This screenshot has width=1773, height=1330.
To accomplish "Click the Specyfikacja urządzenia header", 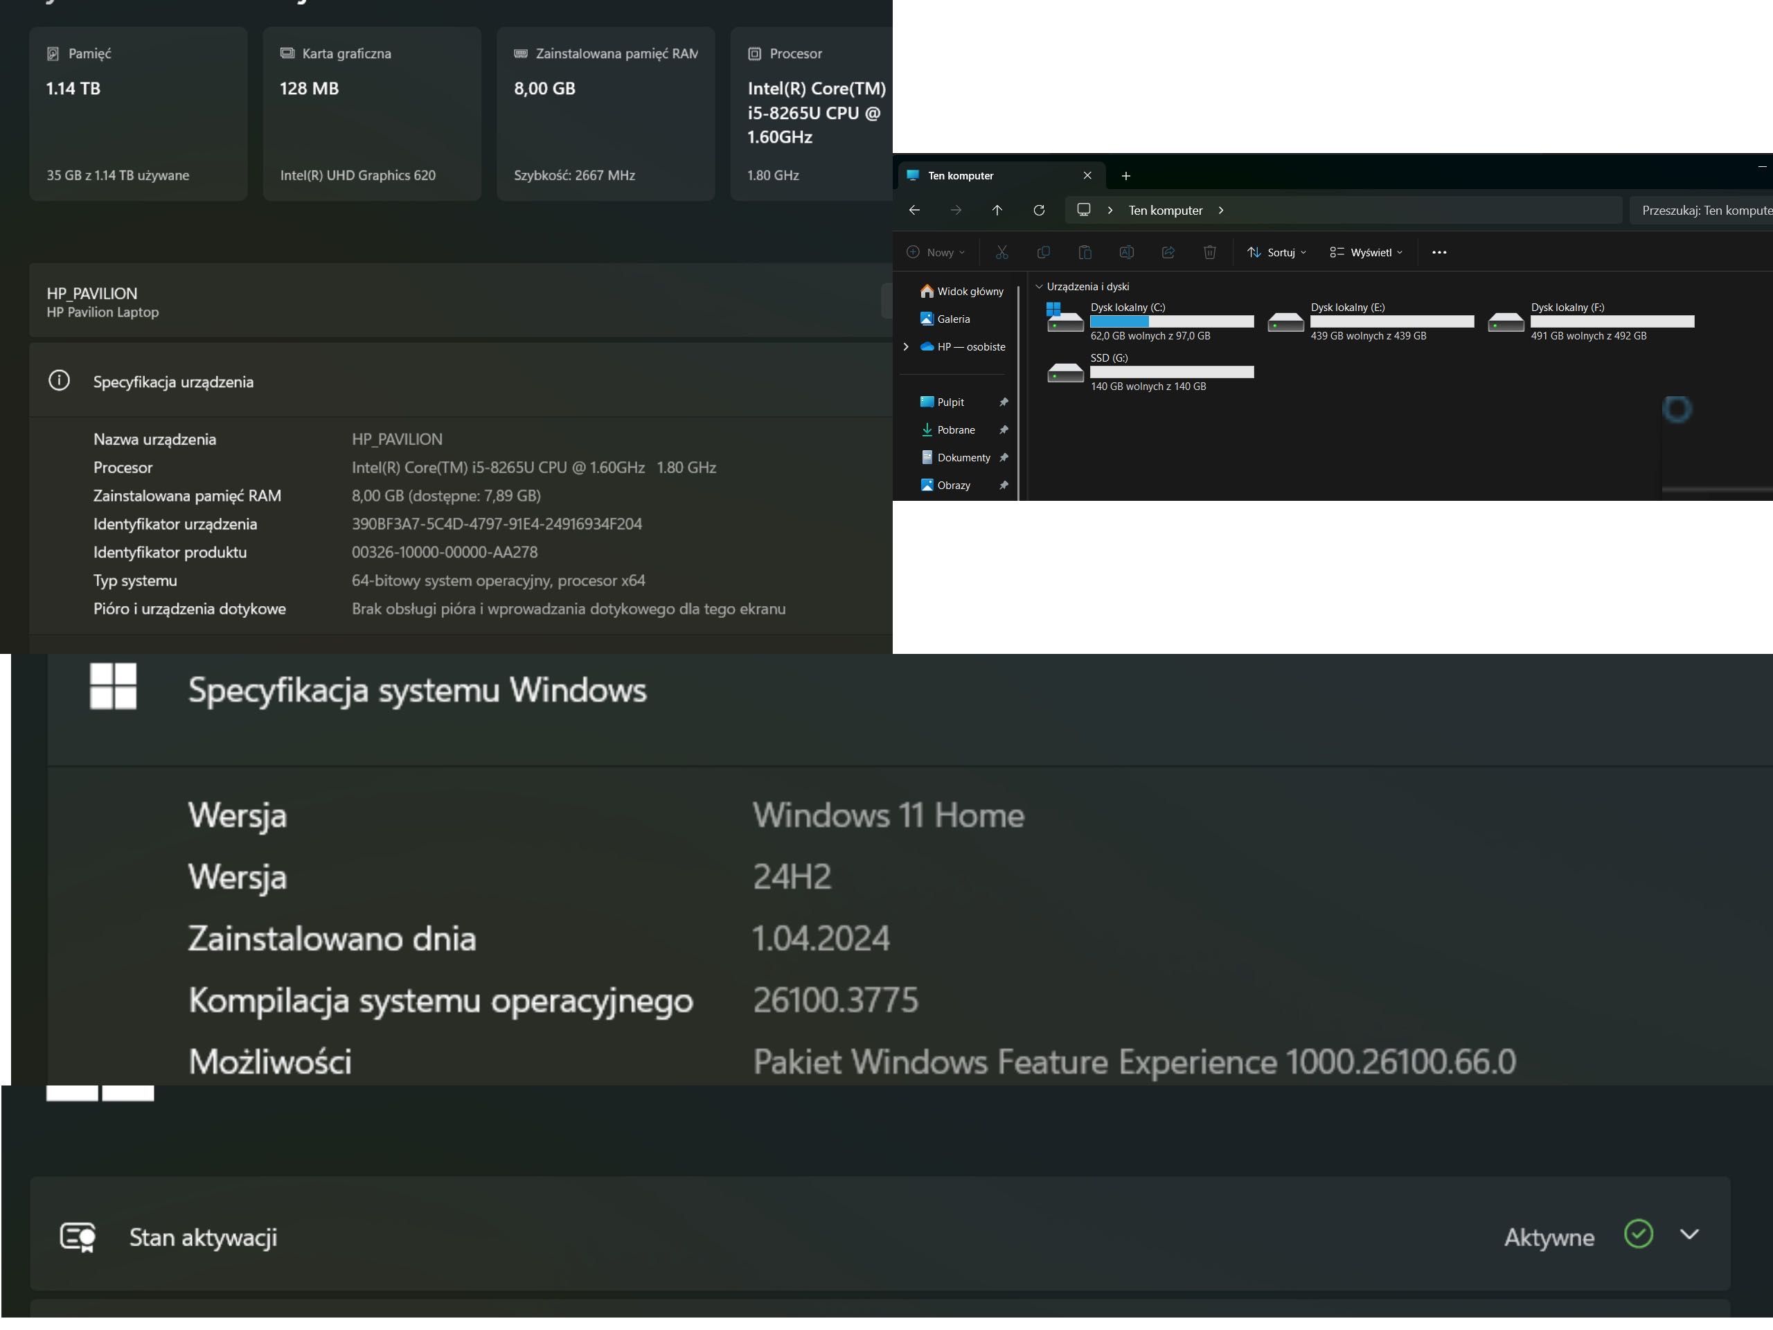I will click(x=461, y=382).
